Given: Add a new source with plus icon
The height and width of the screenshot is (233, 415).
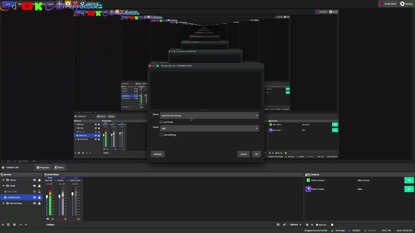Looking at the screenshot, I should (3, 225).
